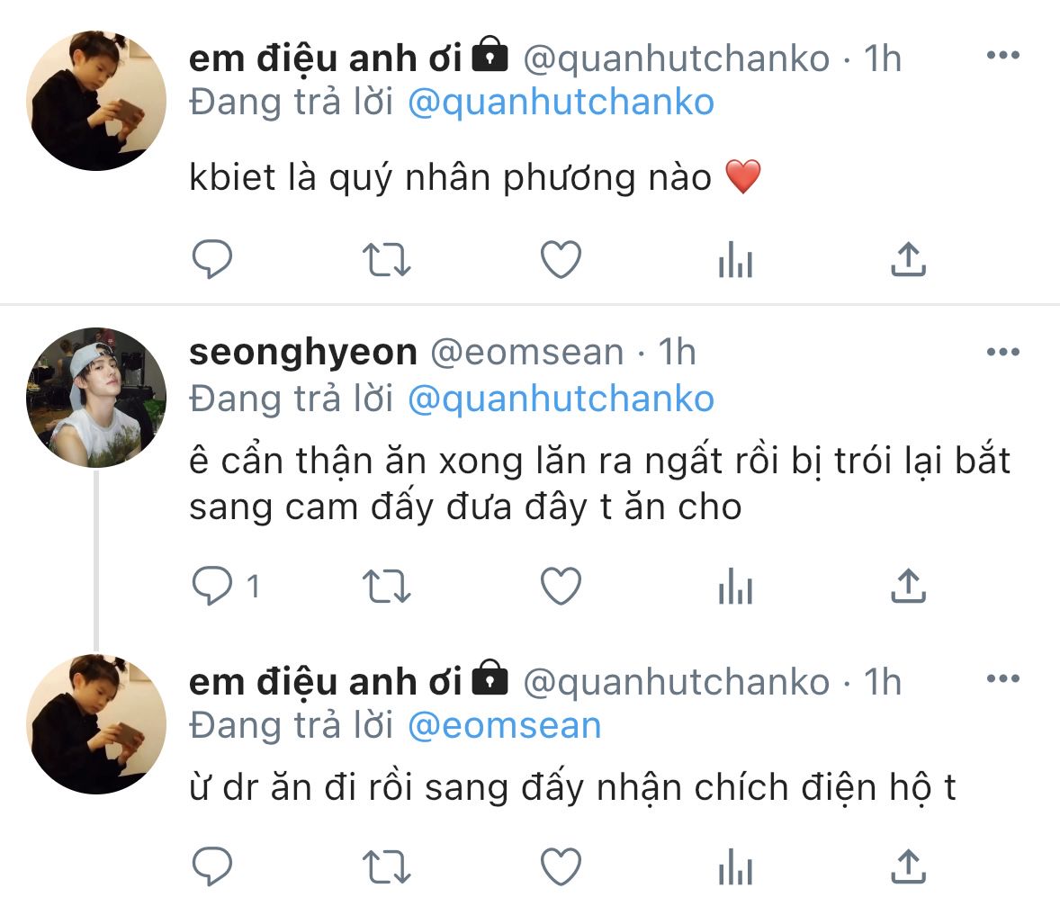View analytics for seonghyeon's tweet
Image resolution: width=1060 pixels, height=906 pixels.
coord(735,589)
